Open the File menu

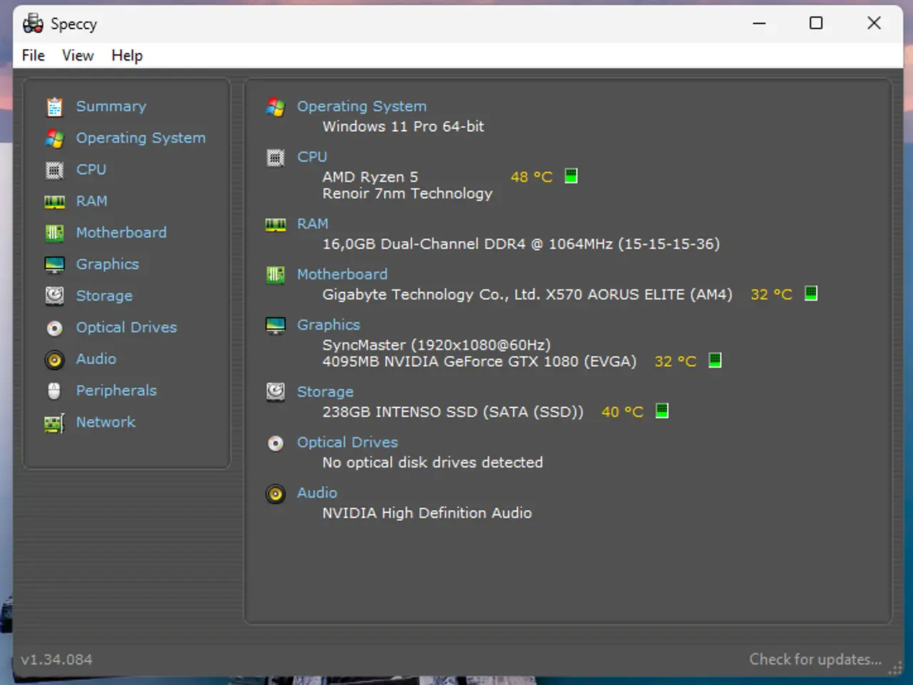click(34, 56)
